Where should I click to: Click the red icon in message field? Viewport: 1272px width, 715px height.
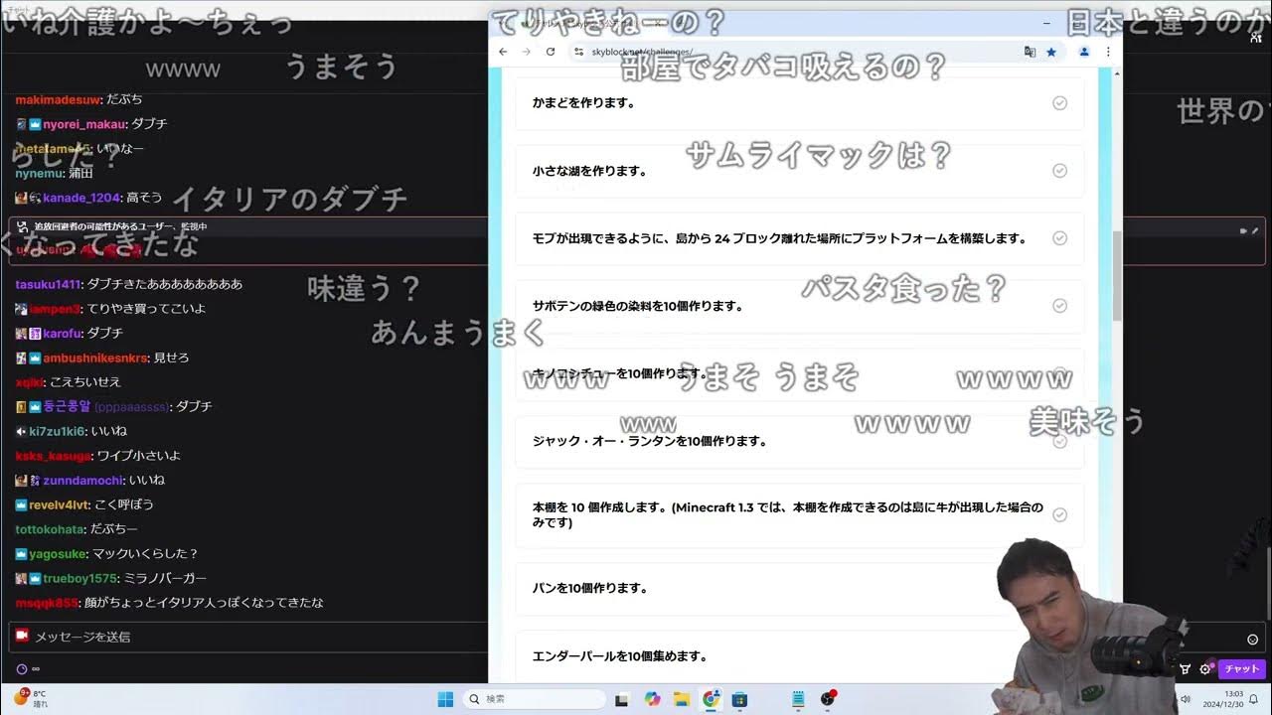(x=22, y=636)
